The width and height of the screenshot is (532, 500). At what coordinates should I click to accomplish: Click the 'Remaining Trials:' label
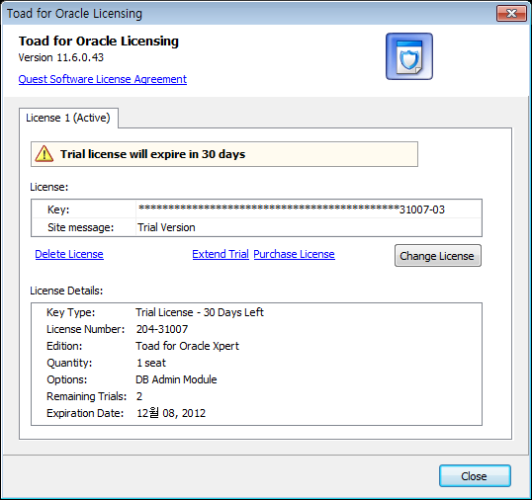coord(86,396)
